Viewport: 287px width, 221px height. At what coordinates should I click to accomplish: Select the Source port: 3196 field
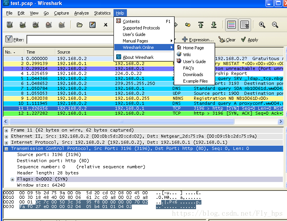(x=49, y=154)
